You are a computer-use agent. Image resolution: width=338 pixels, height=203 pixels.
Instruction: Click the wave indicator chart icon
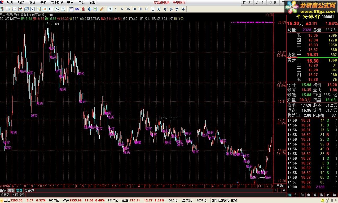(x=71, y=9)
